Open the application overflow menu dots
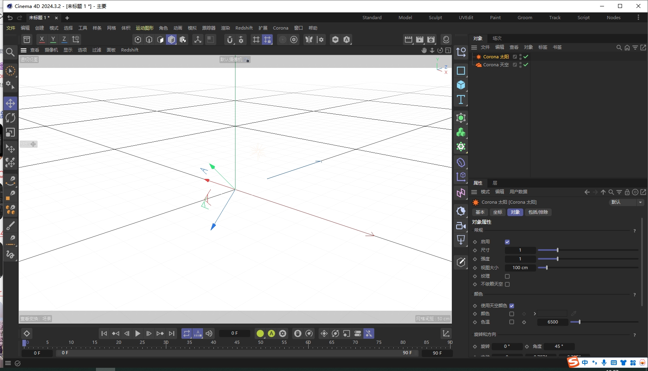The height and width of the screenshot is (371, 648). coord(638,18)
